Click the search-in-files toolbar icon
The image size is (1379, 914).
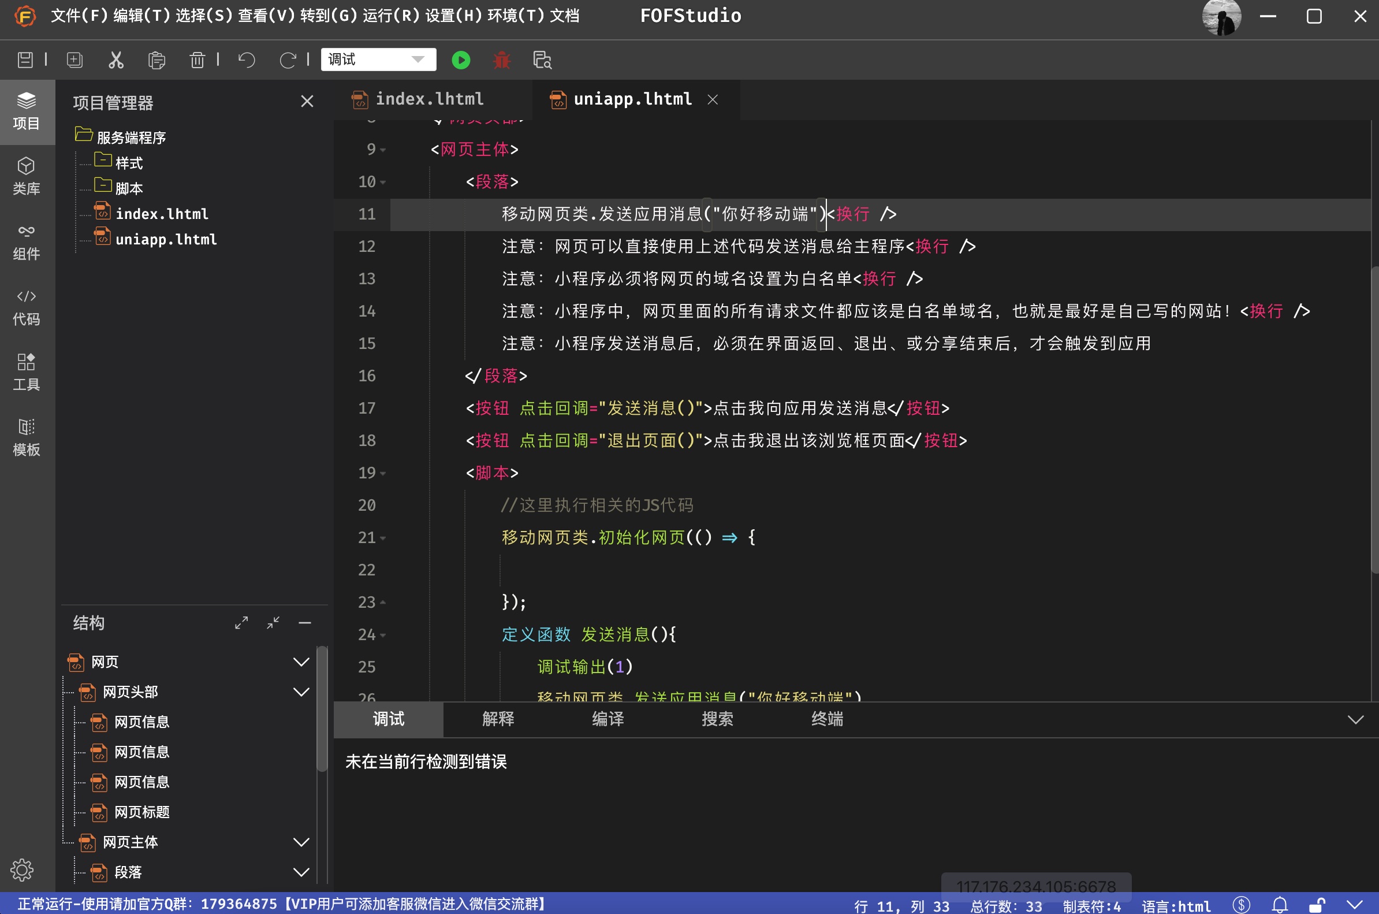(x=542, y=60)
